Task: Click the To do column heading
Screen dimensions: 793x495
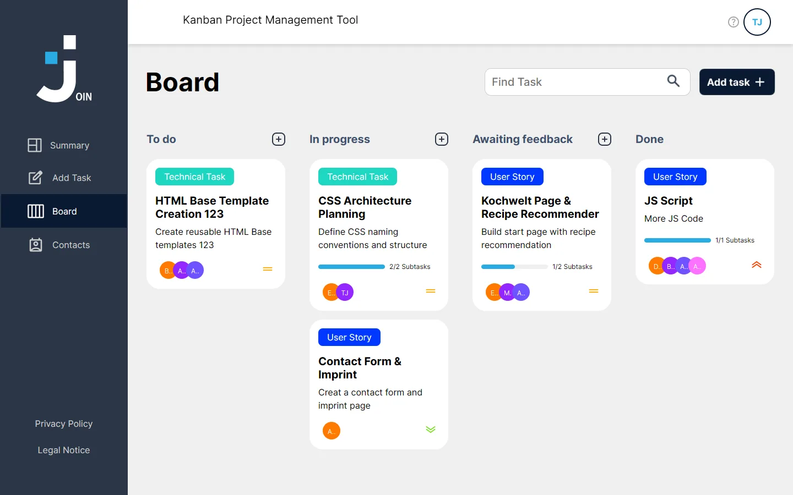Action: pos(161,139)
